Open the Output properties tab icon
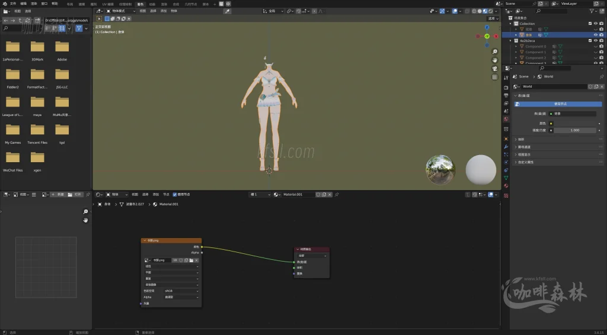 [506, 95]
